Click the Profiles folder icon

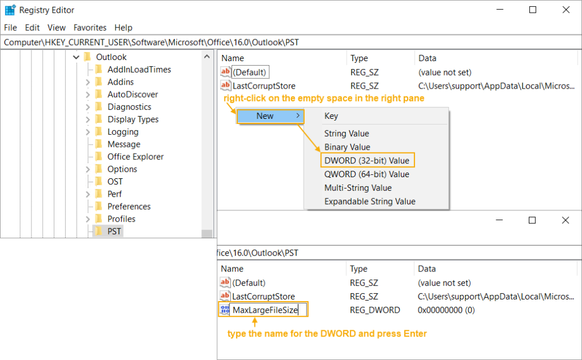(x=99, y=219)
